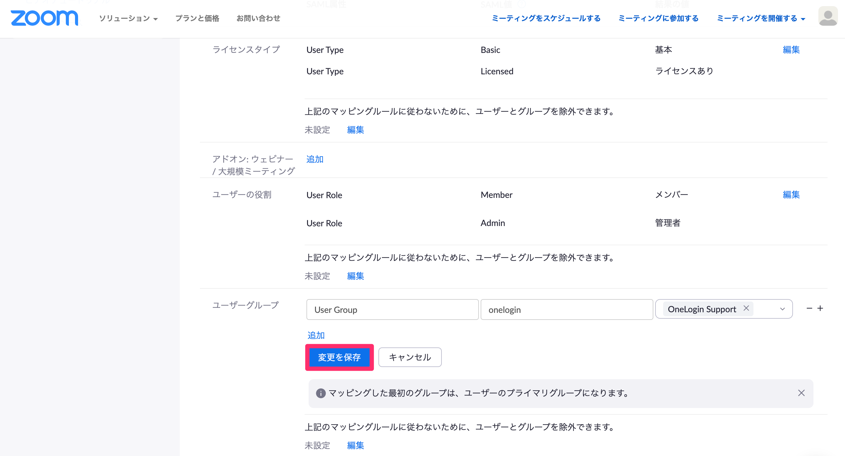
Task: Select the 管理者 result value
Action: [667, 223]
